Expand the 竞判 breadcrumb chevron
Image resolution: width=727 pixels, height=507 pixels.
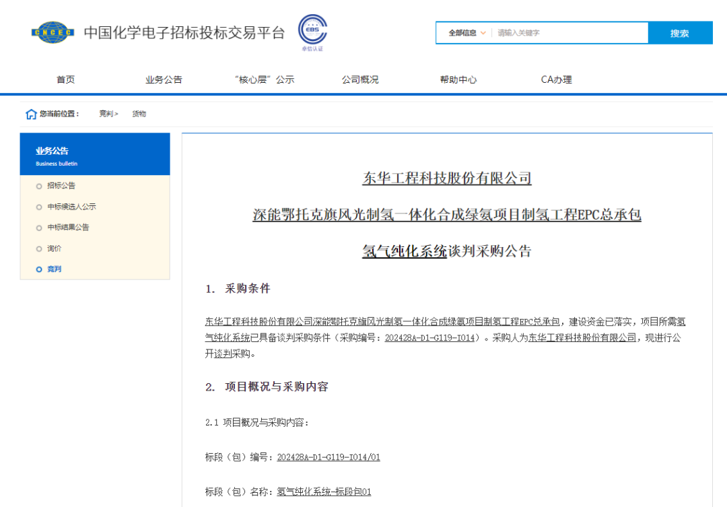[116, 114]
